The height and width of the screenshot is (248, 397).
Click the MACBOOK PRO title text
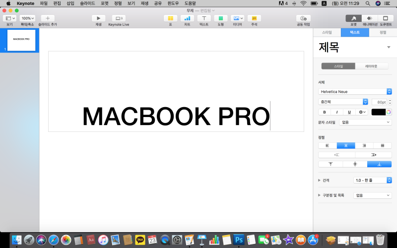pos(176,117)
